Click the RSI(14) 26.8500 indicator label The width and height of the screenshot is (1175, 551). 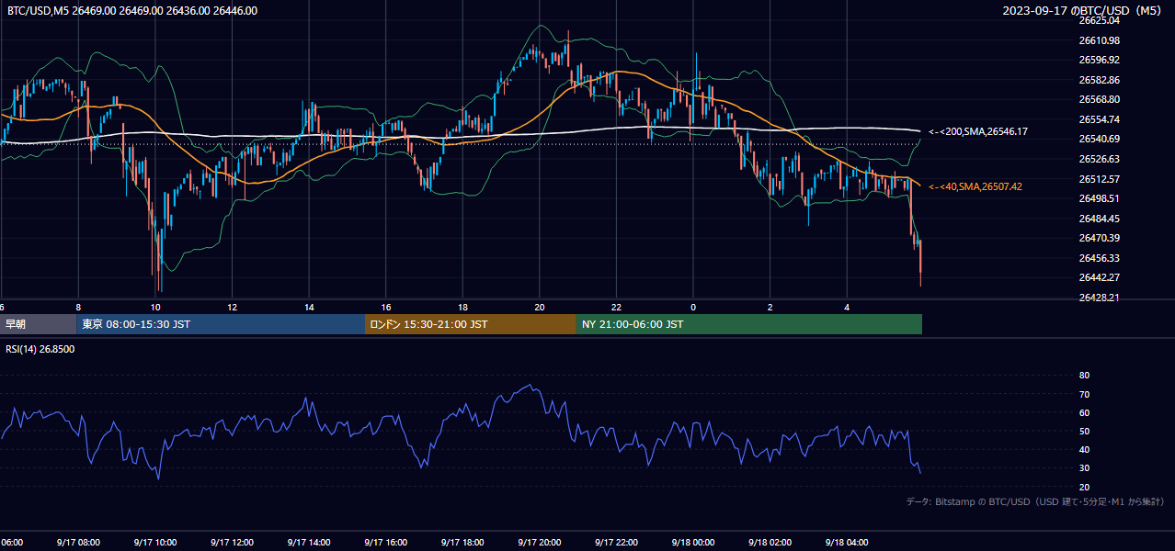40,349
